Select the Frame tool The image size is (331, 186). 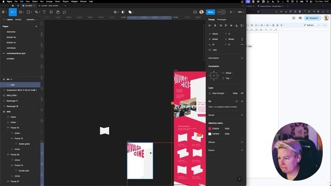pos(21,12)
